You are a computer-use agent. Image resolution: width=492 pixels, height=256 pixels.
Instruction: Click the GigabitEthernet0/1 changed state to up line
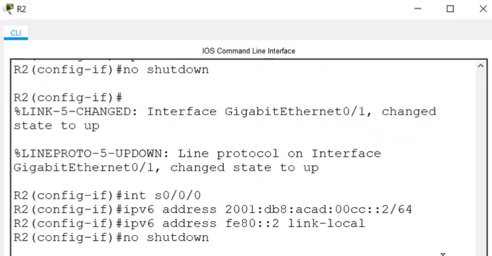[x=166, y=168]
